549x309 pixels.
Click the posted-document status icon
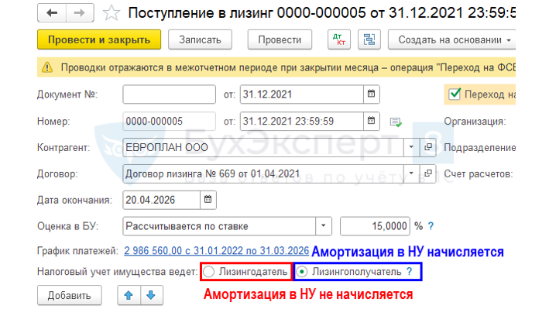396,122
